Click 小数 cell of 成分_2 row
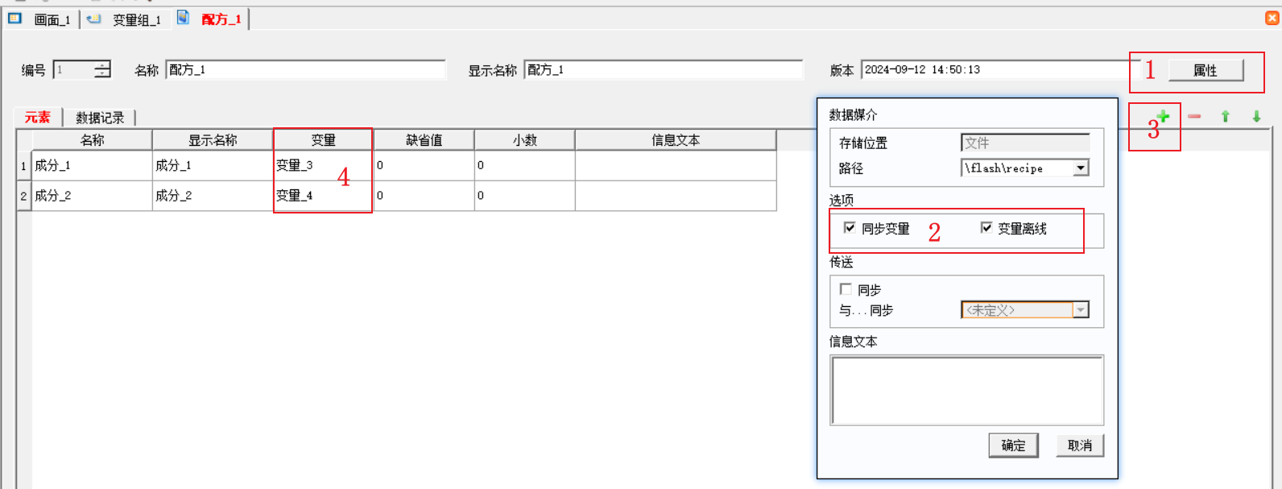The width and height of the screenshot is (1282, 489). (x=525, y=196)
